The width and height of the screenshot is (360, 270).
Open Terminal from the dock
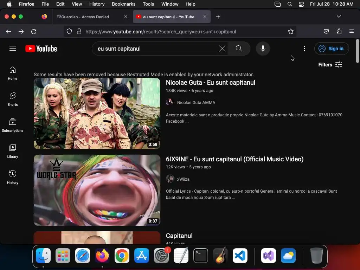[x=201, y=256]
